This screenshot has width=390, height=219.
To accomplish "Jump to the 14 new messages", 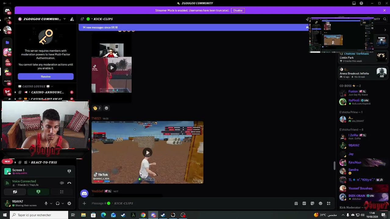I will tap(194, 27).
